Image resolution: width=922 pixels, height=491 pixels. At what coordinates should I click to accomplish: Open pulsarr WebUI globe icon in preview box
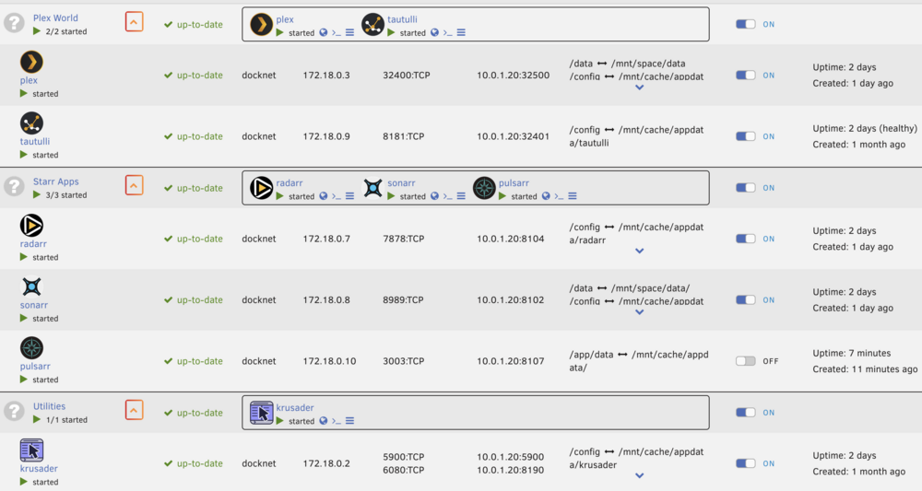546,196
